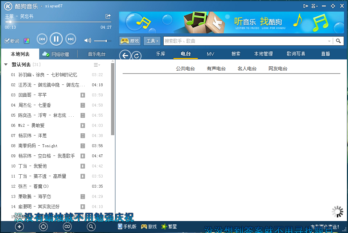Mute the volume speaker icon
This screenshot has width=348, height=233.
click(x=88, y=40)
